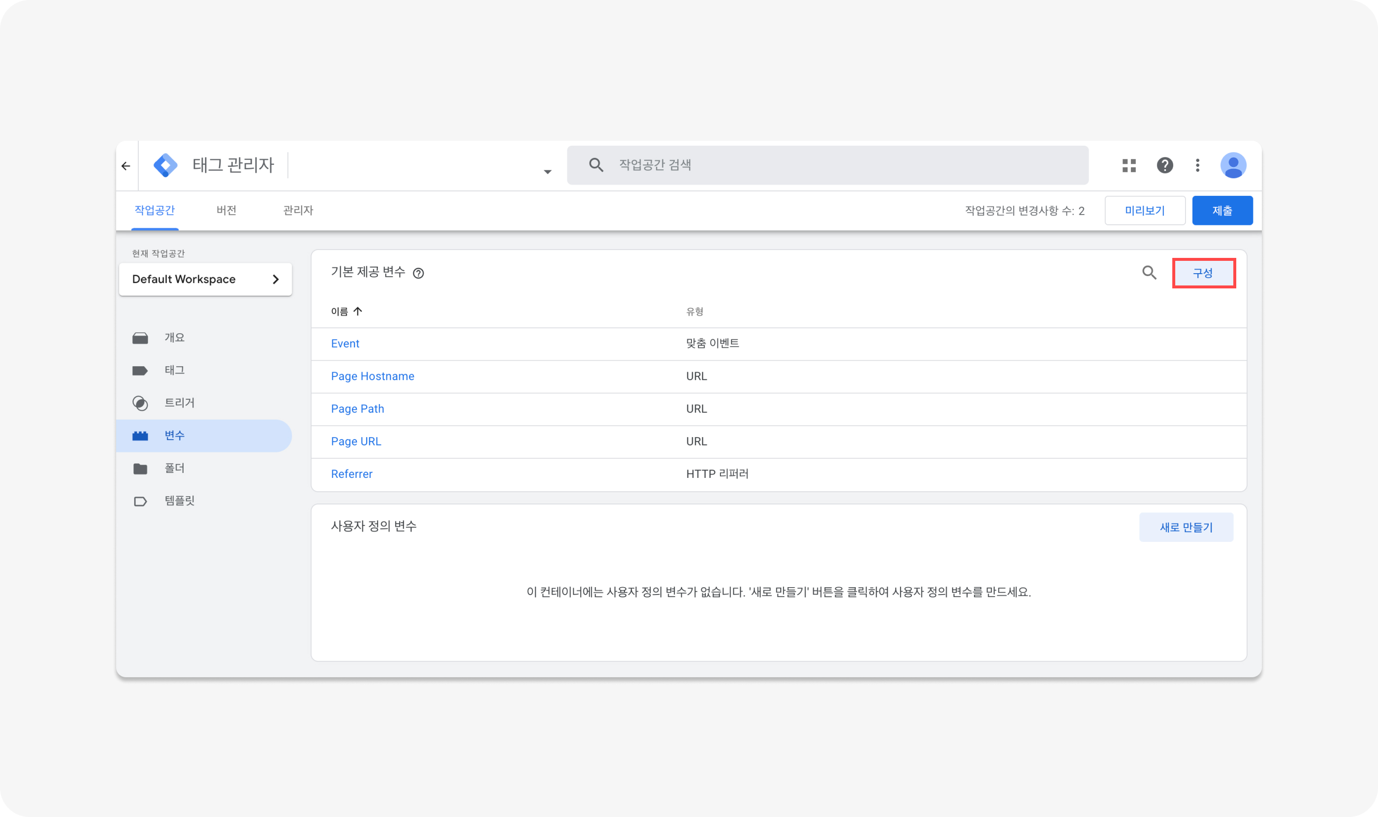Click the user account avatar
Screen dimensions: 1378x817
tap(1233, 165)
